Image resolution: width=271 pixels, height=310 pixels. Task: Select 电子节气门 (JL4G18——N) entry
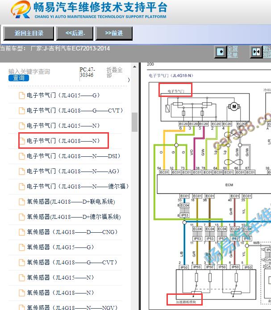pos(63,141)
